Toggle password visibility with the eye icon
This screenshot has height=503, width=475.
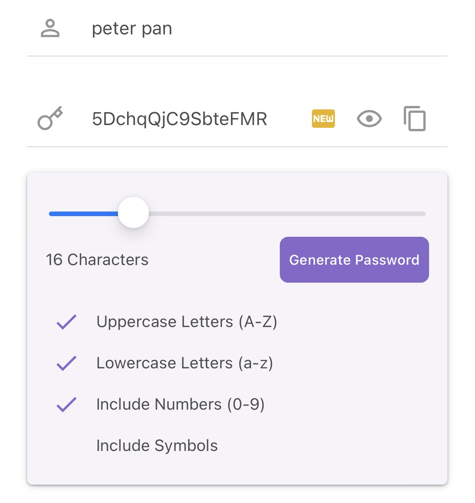369,119
